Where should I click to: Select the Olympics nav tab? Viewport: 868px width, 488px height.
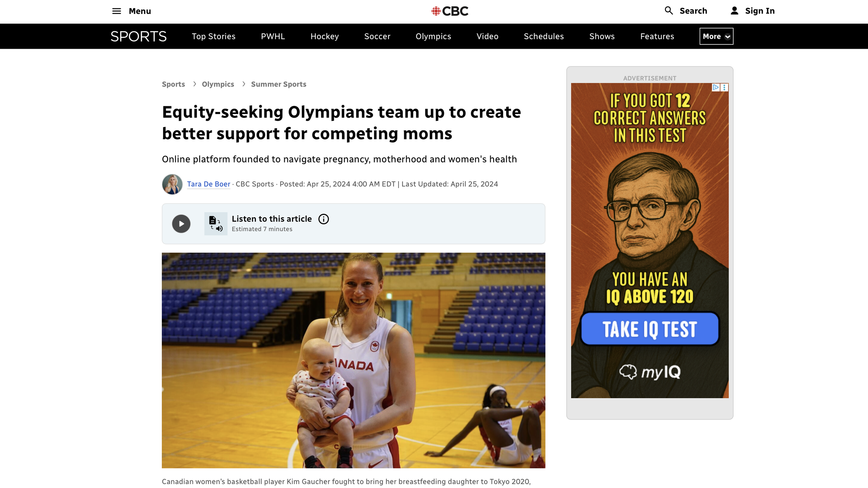(x=433, y=36)
